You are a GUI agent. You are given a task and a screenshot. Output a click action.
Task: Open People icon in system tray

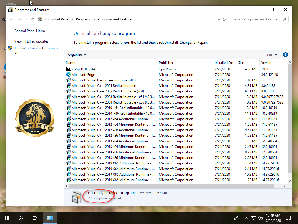click(x=236, y=218)
